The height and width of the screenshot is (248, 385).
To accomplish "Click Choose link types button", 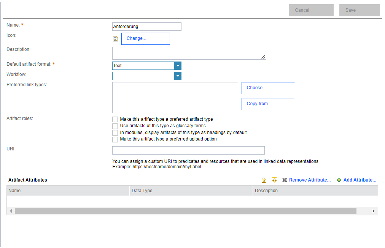I will point(268,88).
